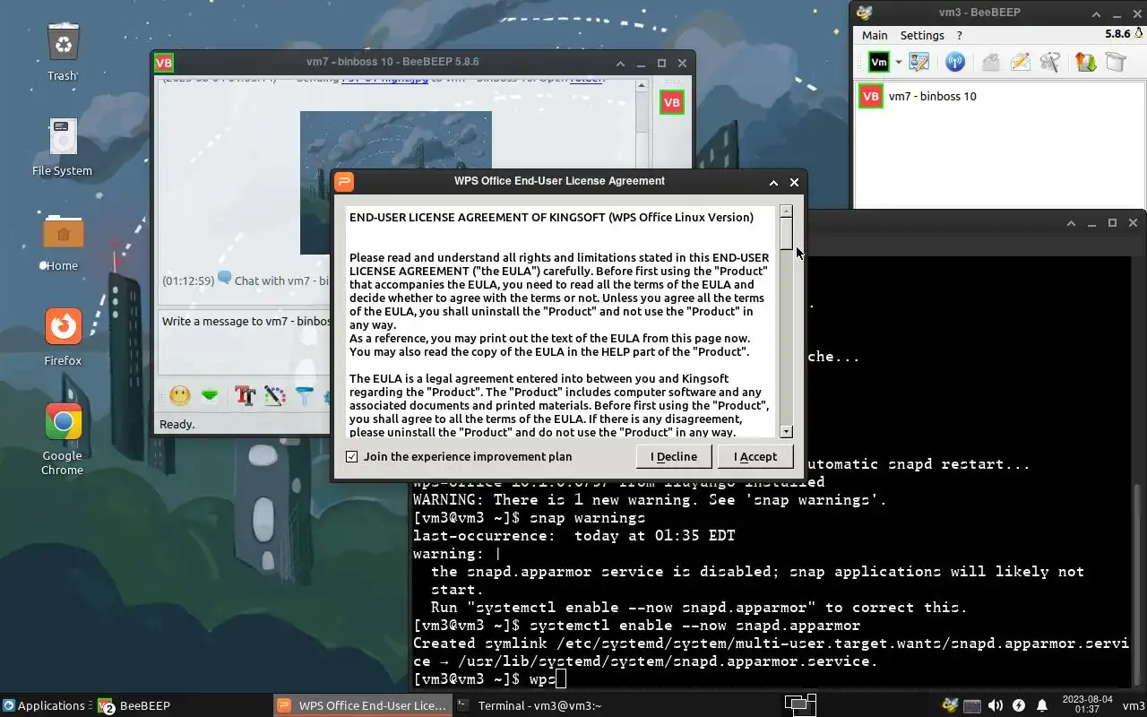The height and width of the screenshot is (717, 1147).
Task: Click the VB icon in the chat title bar
Action: (x=163, y=62)
